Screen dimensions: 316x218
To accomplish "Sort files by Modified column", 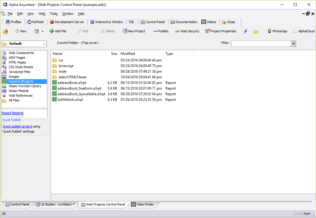I will coord(141,54).
